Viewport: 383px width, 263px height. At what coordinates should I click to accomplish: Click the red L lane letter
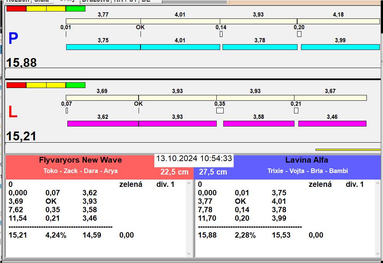13,112
